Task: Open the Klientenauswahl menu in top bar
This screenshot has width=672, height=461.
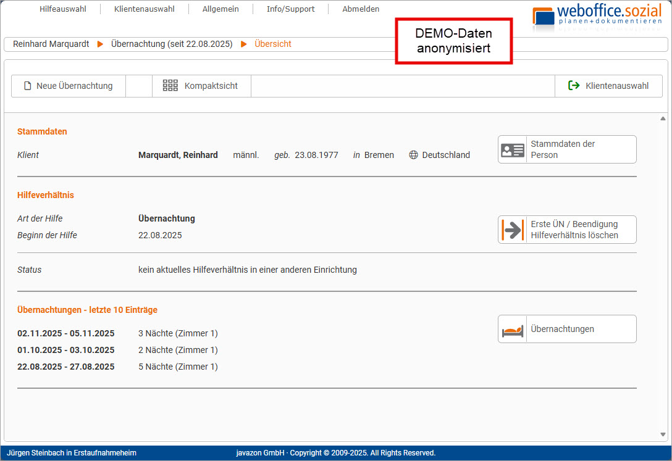Action: point(144,9)
